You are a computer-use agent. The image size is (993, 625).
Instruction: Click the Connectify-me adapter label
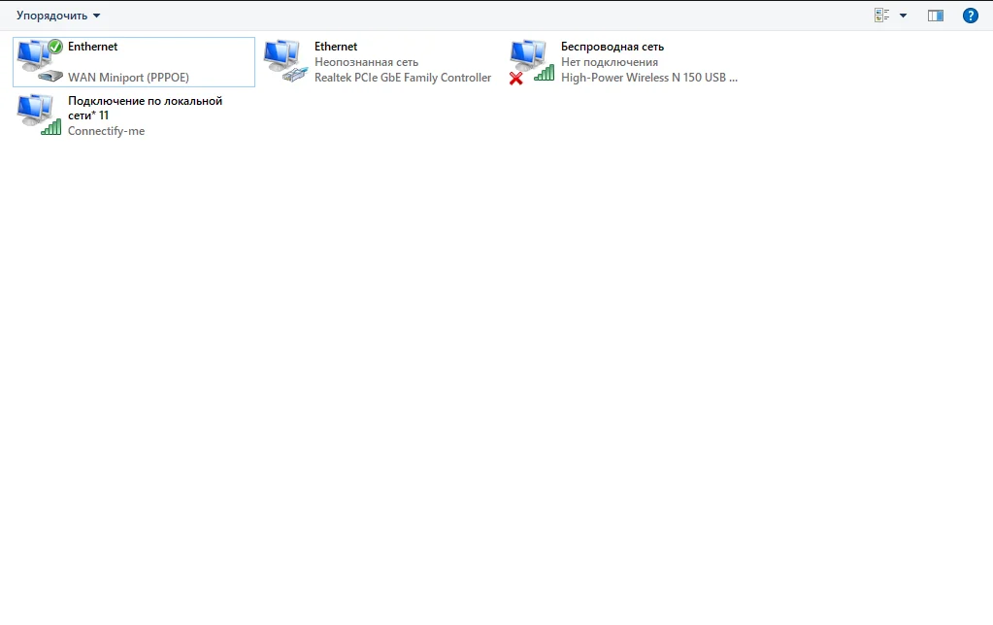106,131
